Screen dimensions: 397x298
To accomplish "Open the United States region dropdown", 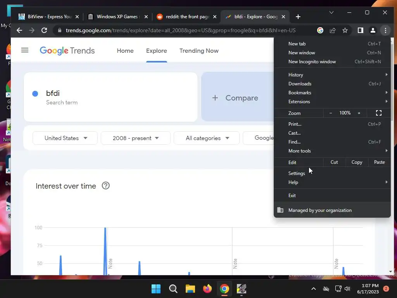I will 65,138.
